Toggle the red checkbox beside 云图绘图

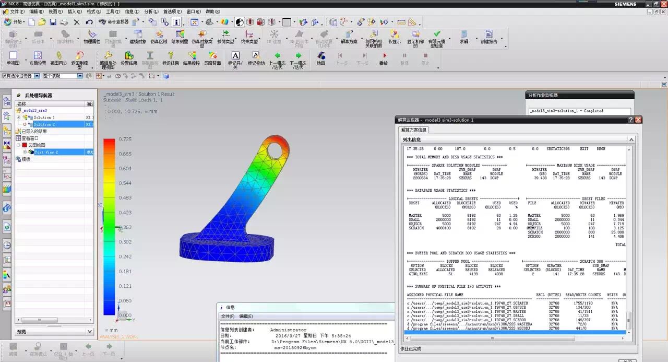[x=24, y=145]
